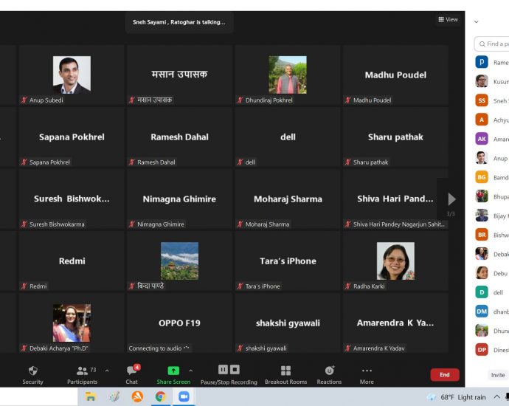
Task: Click the red End meeting button
Action: click(445, 374)
